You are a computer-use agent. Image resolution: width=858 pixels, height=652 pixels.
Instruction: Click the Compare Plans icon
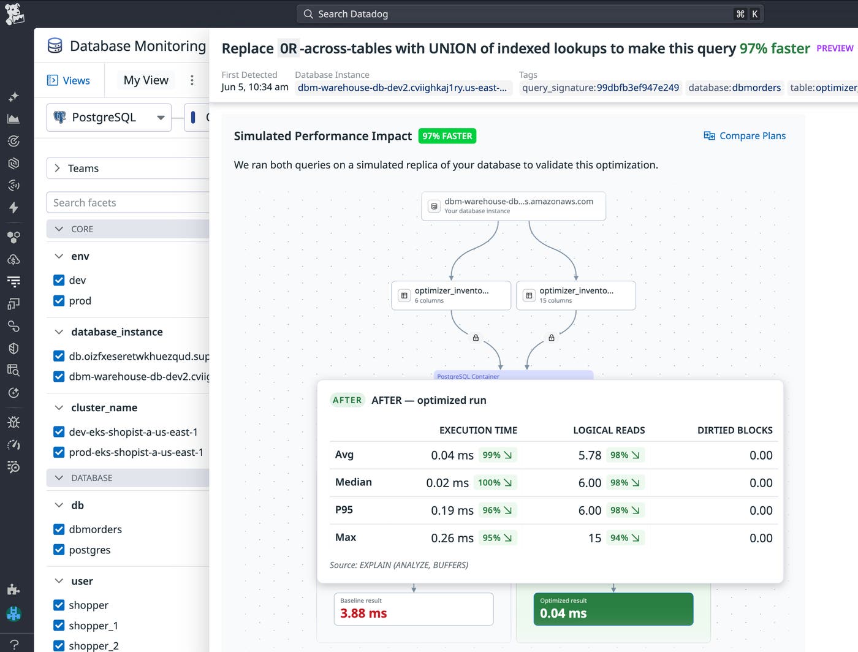(709, 136)
